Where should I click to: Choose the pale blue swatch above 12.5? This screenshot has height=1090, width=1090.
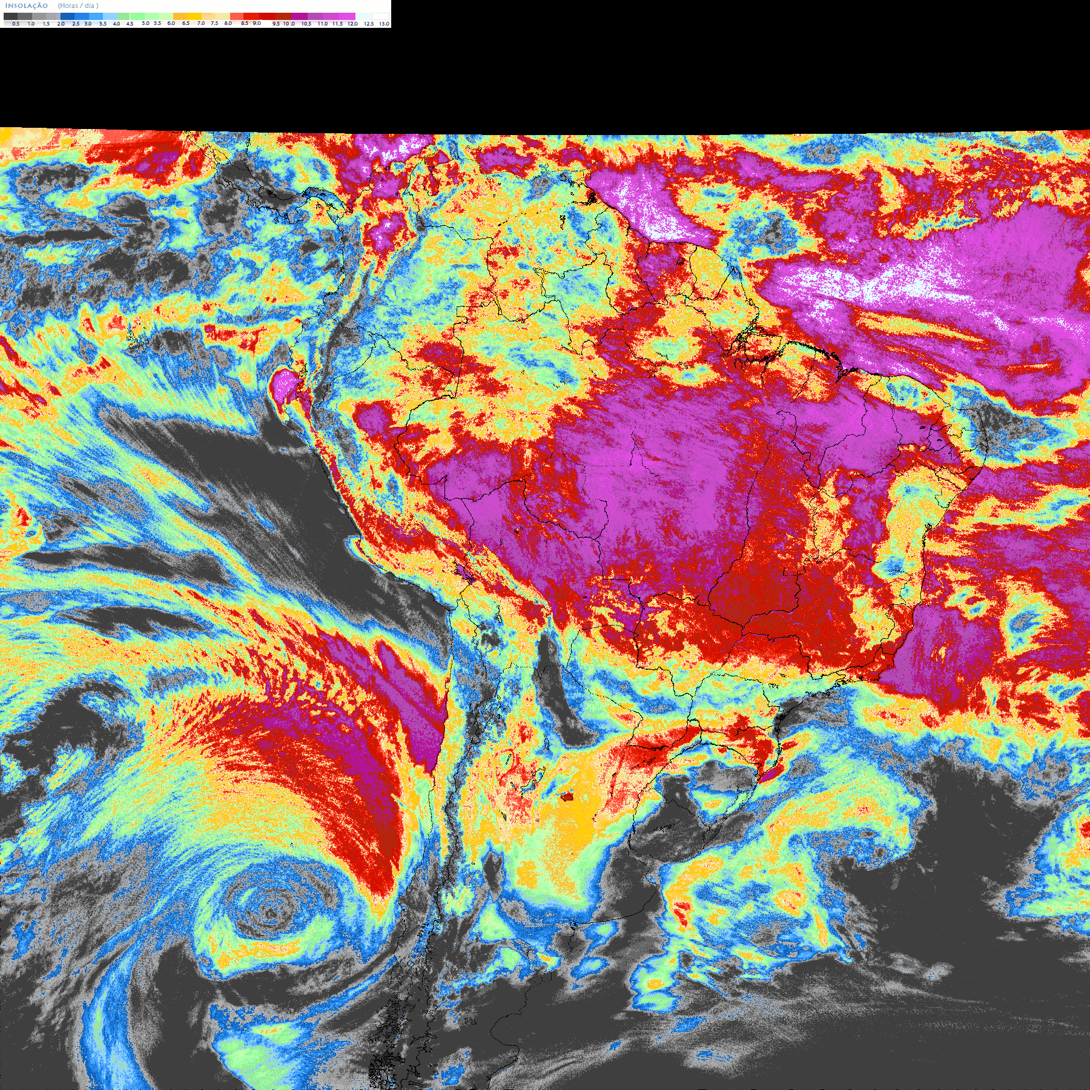coord(363,16)
